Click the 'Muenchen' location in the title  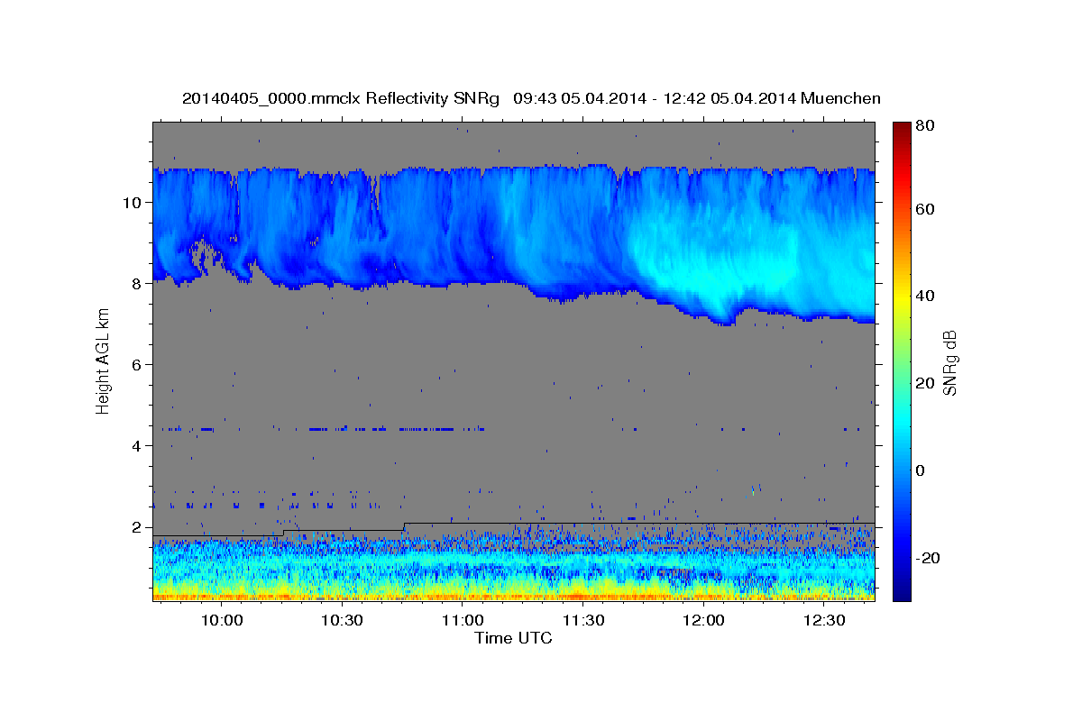pos(840,98)
